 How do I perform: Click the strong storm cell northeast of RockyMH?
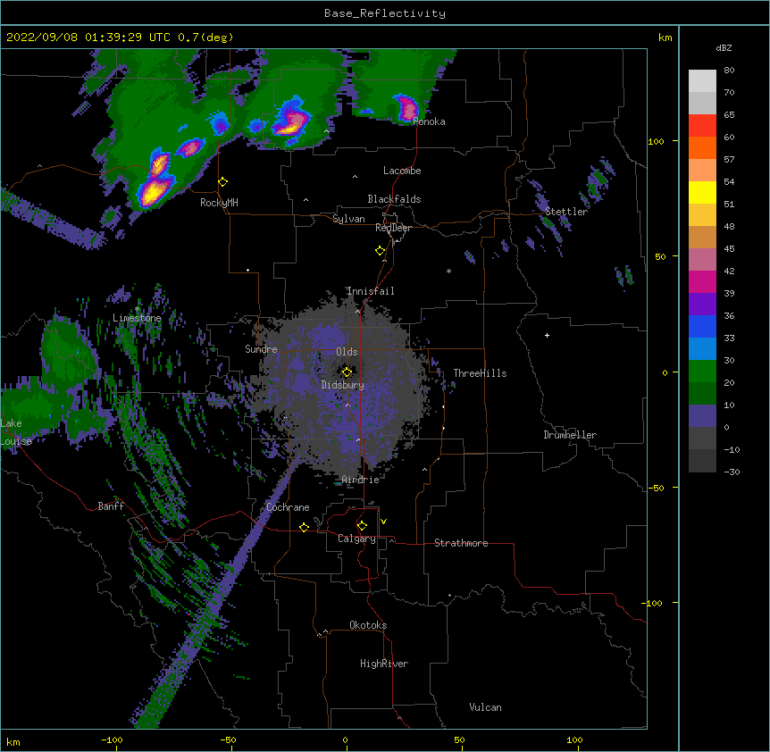tap(290, 121)
